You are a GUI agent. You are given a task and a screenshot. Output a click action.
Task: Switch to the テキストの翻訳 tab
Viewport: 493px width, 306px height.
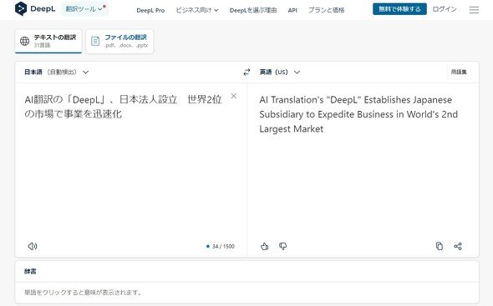click(48, 41)
